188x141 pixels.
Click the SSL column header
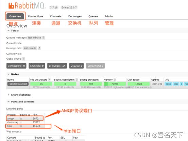(x=63, y=138)
